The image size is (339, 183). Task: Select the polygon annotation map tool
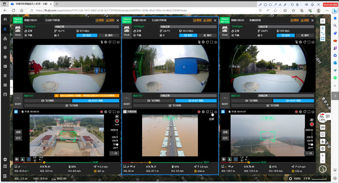pos(322,38)
